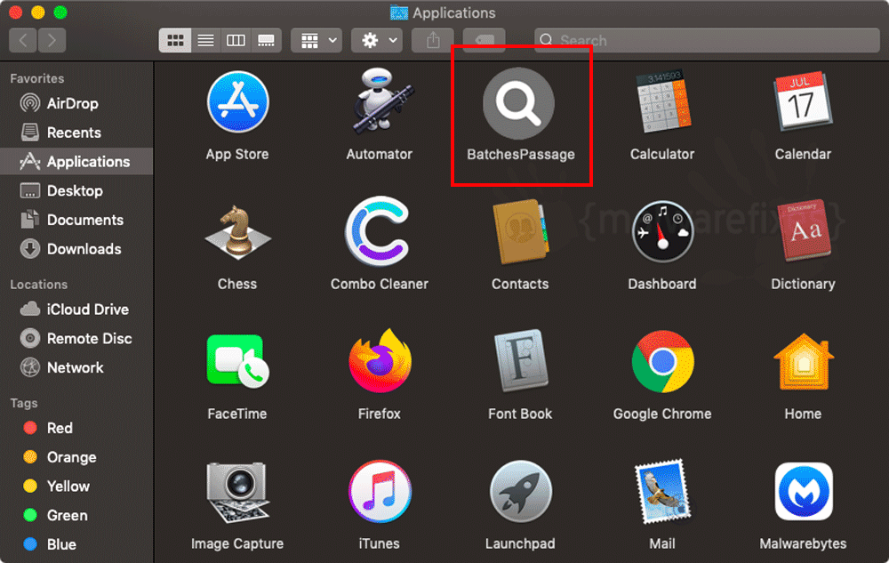Select the Yellow tag
This screenshot has height=563, width=889.
point(76,487)
